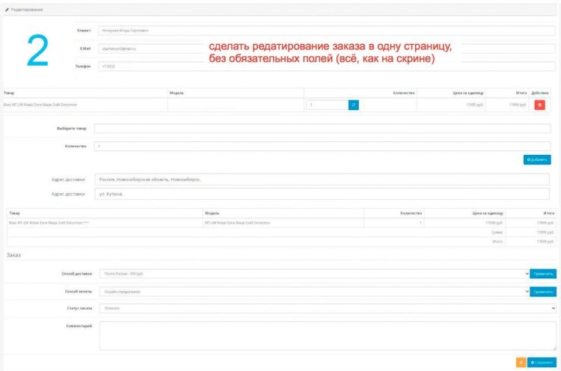
Task: Click the street Адрес доставки field
Action: [x=322, y=194]
